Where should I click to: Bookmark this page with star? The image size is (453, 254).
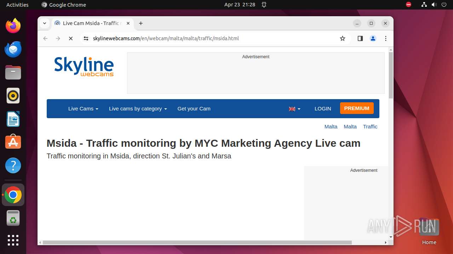[342, 38]
